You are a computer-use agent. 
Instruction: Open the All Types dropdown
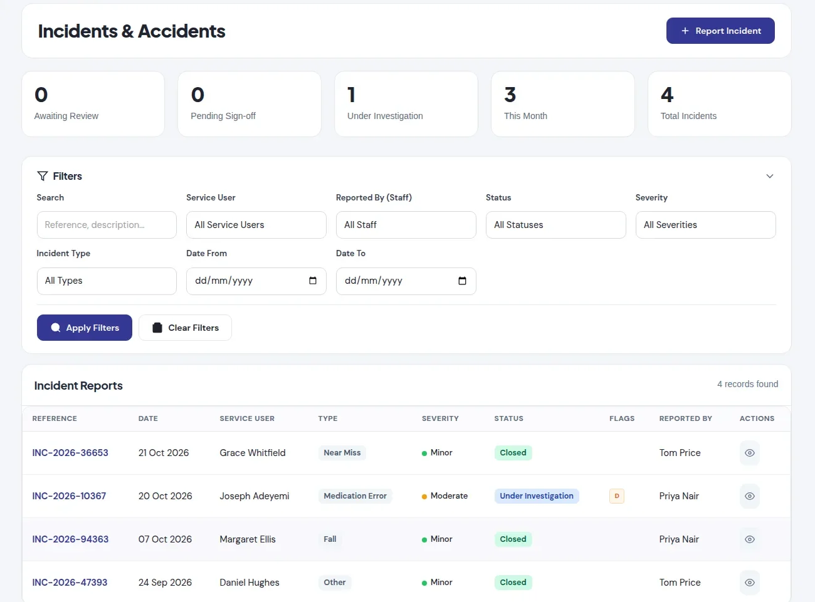107,281
